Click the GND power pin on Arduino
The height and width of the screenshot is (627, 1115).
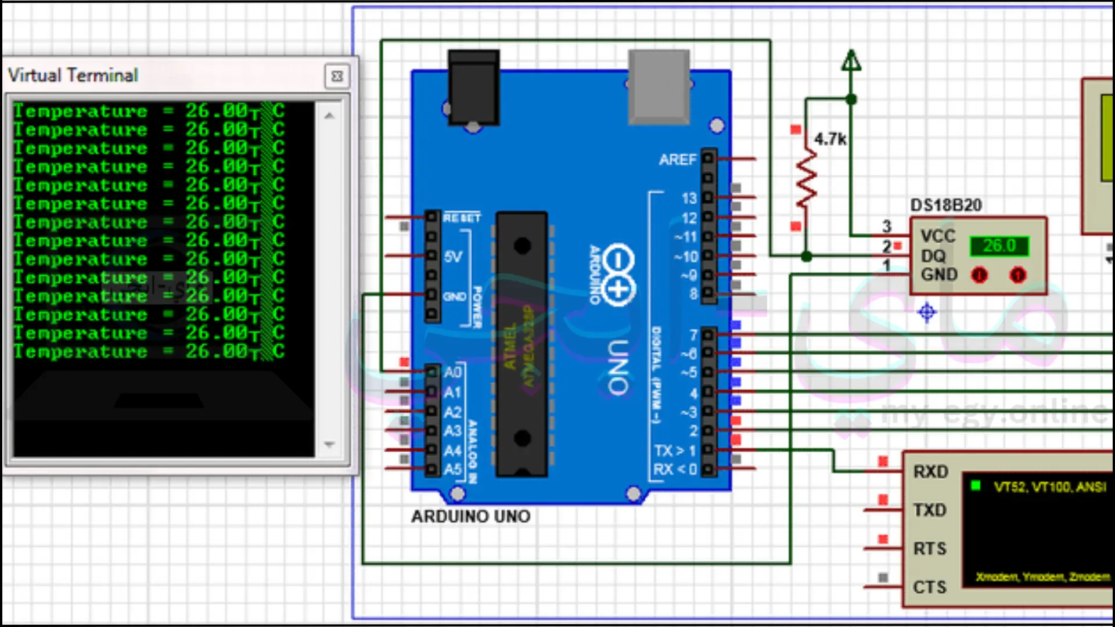pos(431,295)
